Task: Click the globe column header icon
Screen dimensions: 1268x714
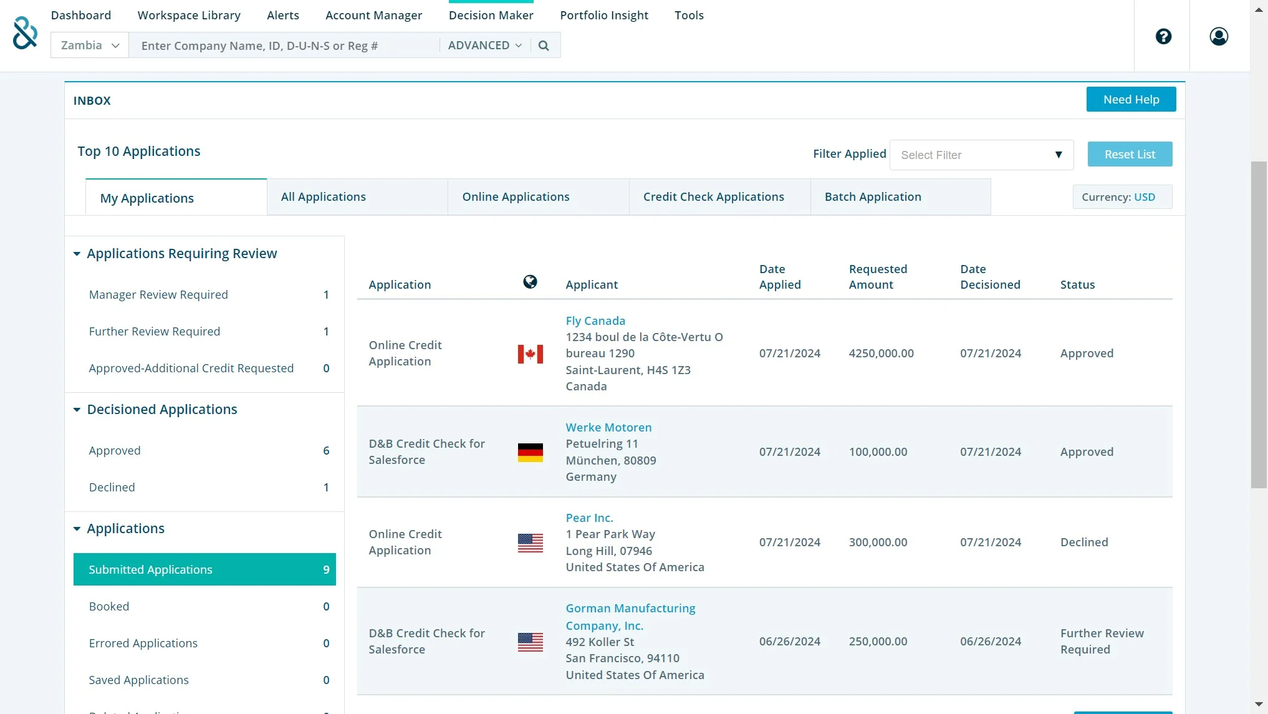Action: coord(530,282)
